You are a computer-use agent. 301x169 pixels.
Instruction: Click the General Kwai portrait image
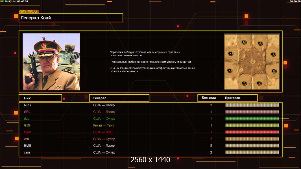(51, 62)
